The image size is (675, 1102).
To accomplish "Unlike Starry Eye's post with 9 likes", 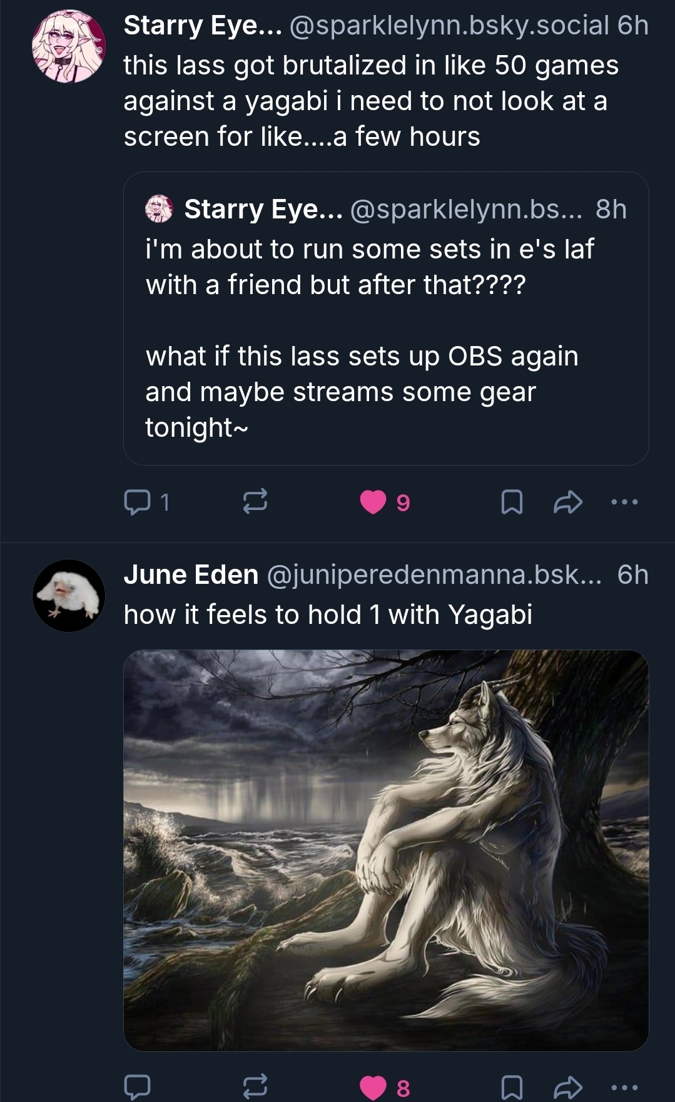I will 373,502.
